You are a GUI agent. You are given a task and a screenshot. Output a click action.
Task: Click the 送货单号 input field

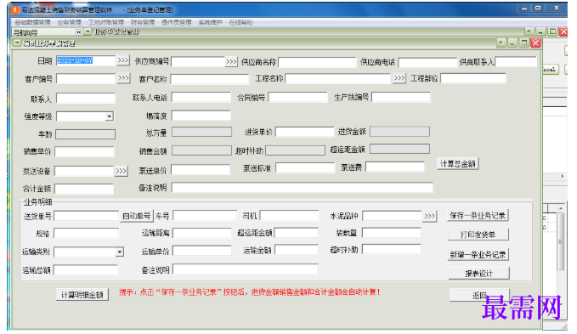click(86, 216)
